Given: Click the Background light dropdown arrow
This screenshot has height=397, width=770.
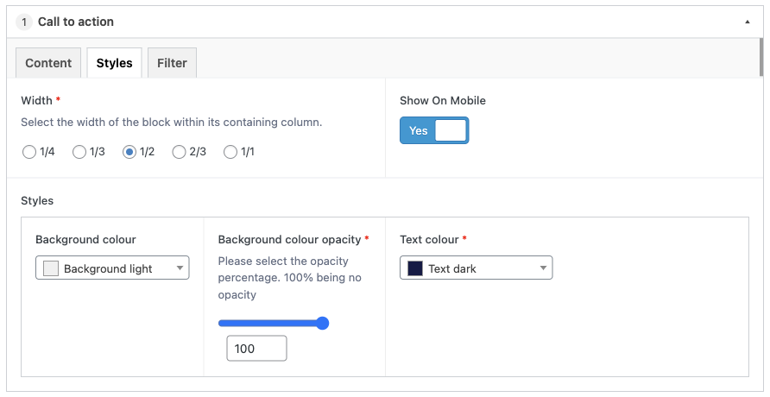Looking at the screenshot, I should pos(180,268).
